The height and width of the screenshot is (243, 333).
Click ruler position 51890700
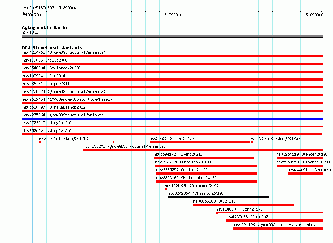(x=32, y=15)
